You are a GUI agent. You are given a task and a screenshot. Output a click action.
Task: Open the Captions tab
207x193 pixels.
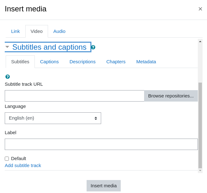(49, 62)
